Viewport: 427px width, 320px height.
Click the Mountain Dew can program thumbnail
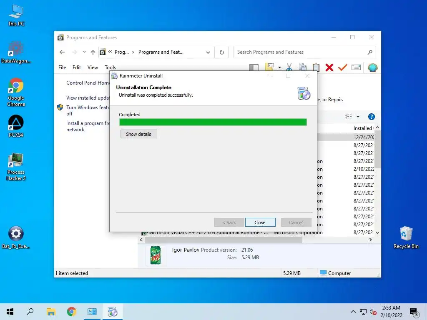point(156,255)
